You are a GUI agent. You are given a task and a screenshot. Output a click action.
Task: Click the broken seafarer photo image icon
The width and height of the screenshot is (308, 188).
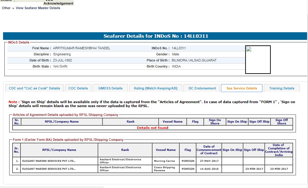(249, 50)
